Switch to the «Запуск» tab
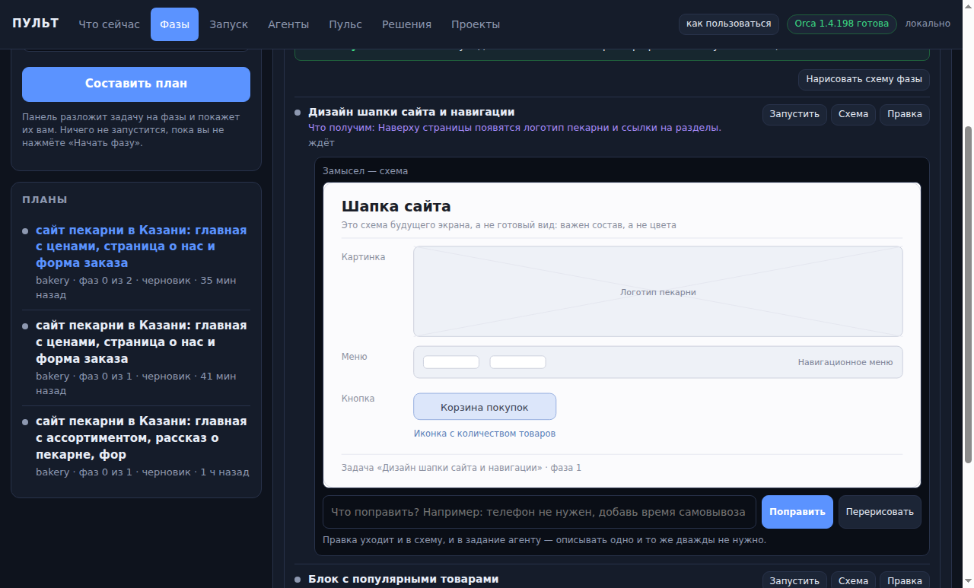The width and height of the screenshot is (974, 588). click(x=229, y=24)
